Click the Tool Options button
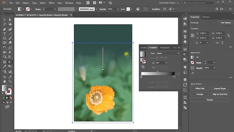The image size is (234, 132). tap(226, 22)
